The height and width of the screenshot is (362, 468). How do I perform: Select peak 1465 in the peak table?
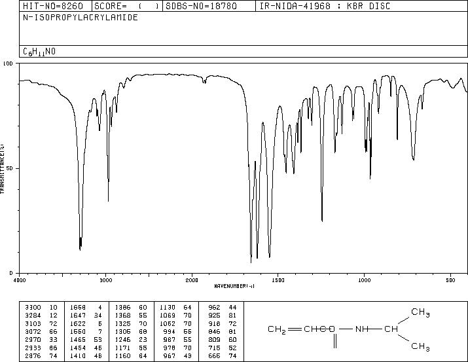click(78, 340)
